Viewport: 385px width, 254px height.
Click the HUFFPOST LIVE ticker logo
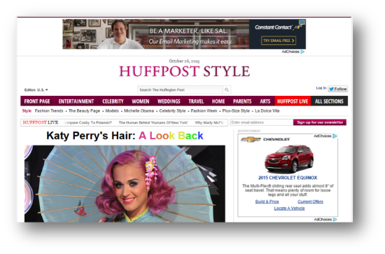[x=41, y=122]
